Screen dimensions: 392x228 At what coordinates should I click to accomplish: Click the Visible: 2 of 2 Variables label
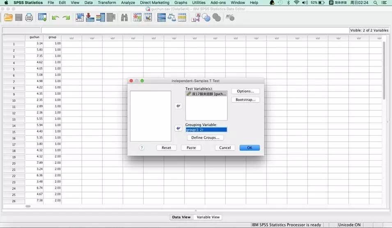(369, 30)
